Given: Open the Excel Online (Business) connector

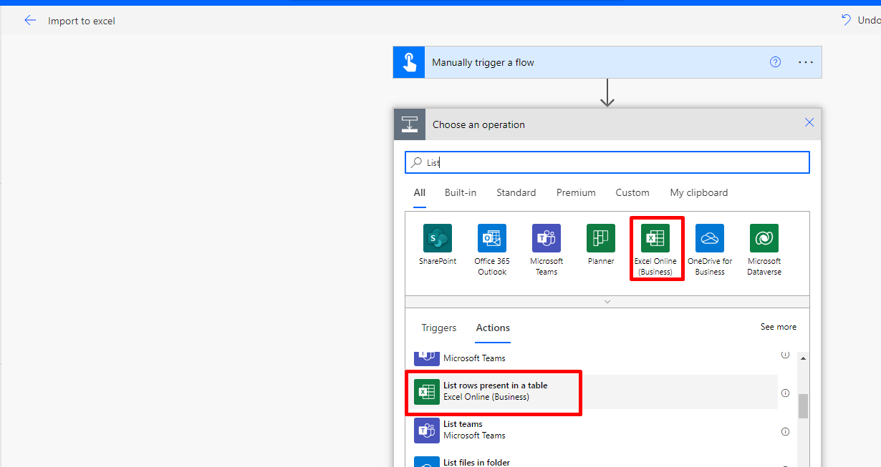Looking at the screenshot, I should coord(655,238).
